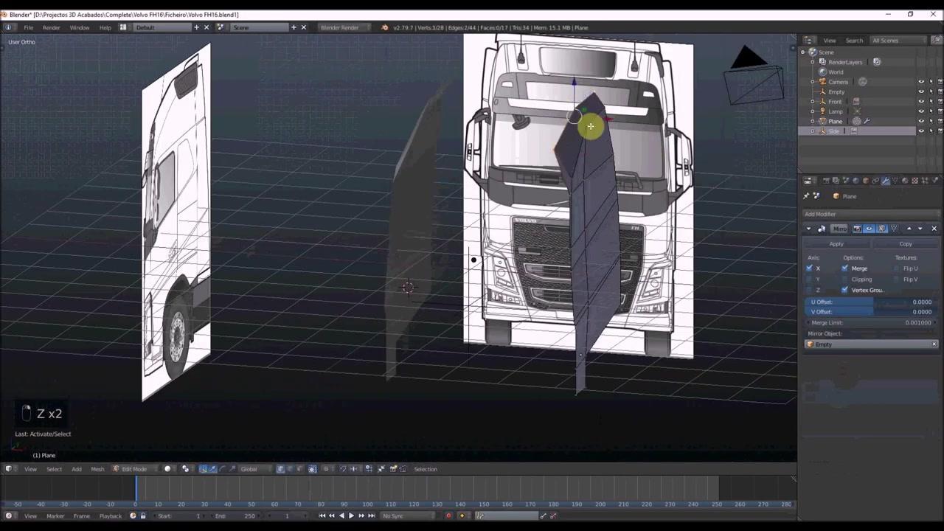The image size is (944, 531).
Task: Open the Global orientation dropdown
Action: point(255,469)
